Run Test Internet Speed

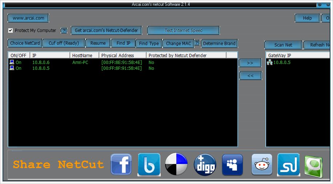[x=183, y=31]
